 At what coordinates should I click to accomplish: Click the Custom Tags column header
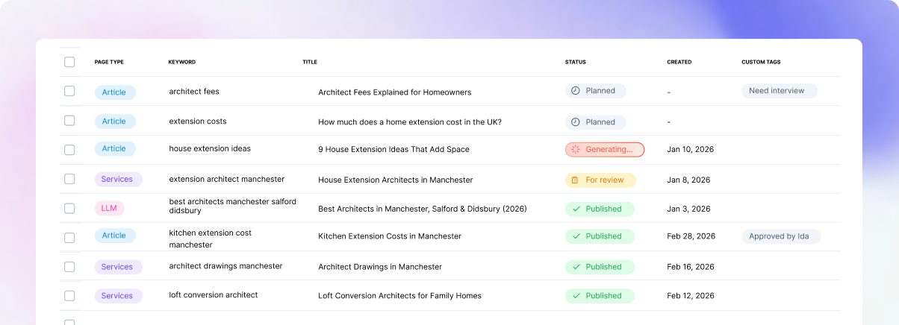(761, 62)
